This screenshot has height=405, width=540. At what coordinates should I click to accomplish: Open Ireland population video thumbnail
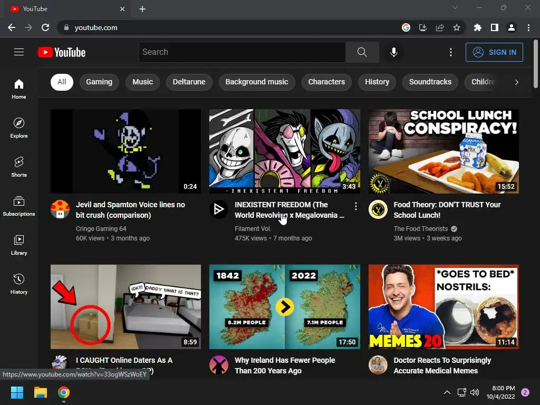(x=284, y=306)
